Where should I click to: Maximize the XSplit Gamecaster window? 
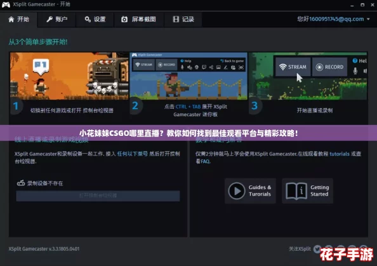(x=362, y=5)
